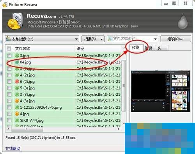Check the box for 5 (3).jpg
This screenshot has height=154, width=195.
click(9, 88)
